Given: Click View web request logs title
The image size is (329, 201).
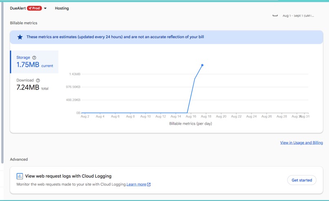Looking at the screenshot, I should coord(68,176).
